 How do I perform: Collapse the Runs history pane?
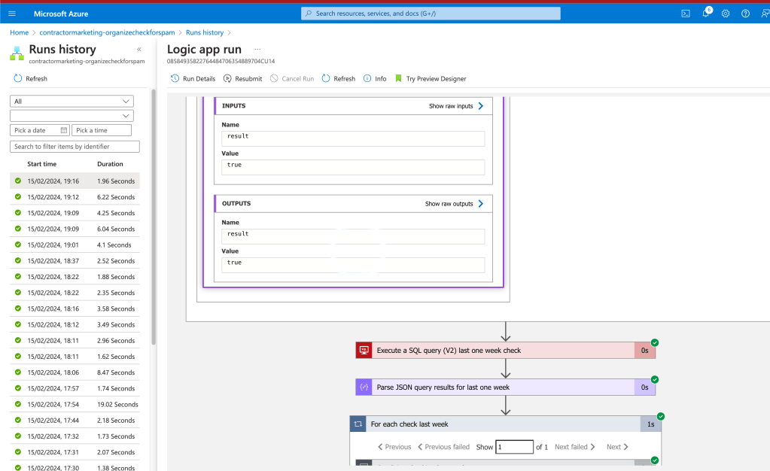point(139,49)
